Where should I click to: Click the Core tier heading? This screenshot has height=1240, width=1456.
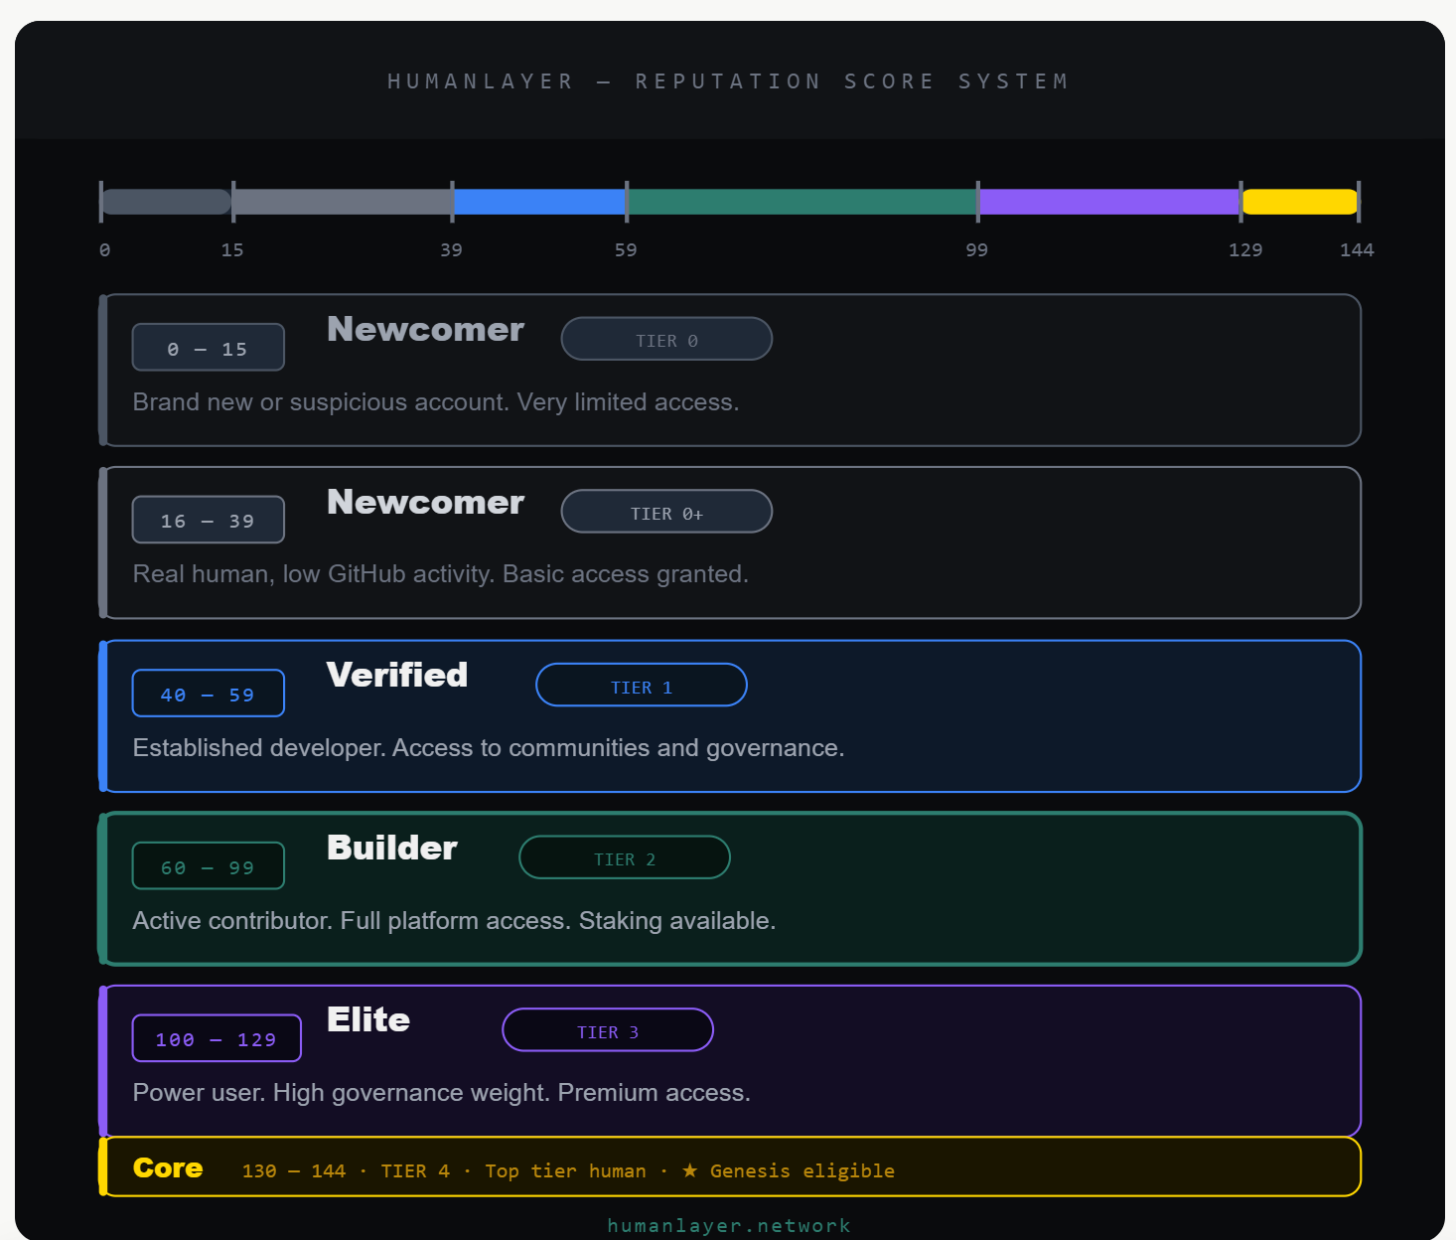[168, 1168]
